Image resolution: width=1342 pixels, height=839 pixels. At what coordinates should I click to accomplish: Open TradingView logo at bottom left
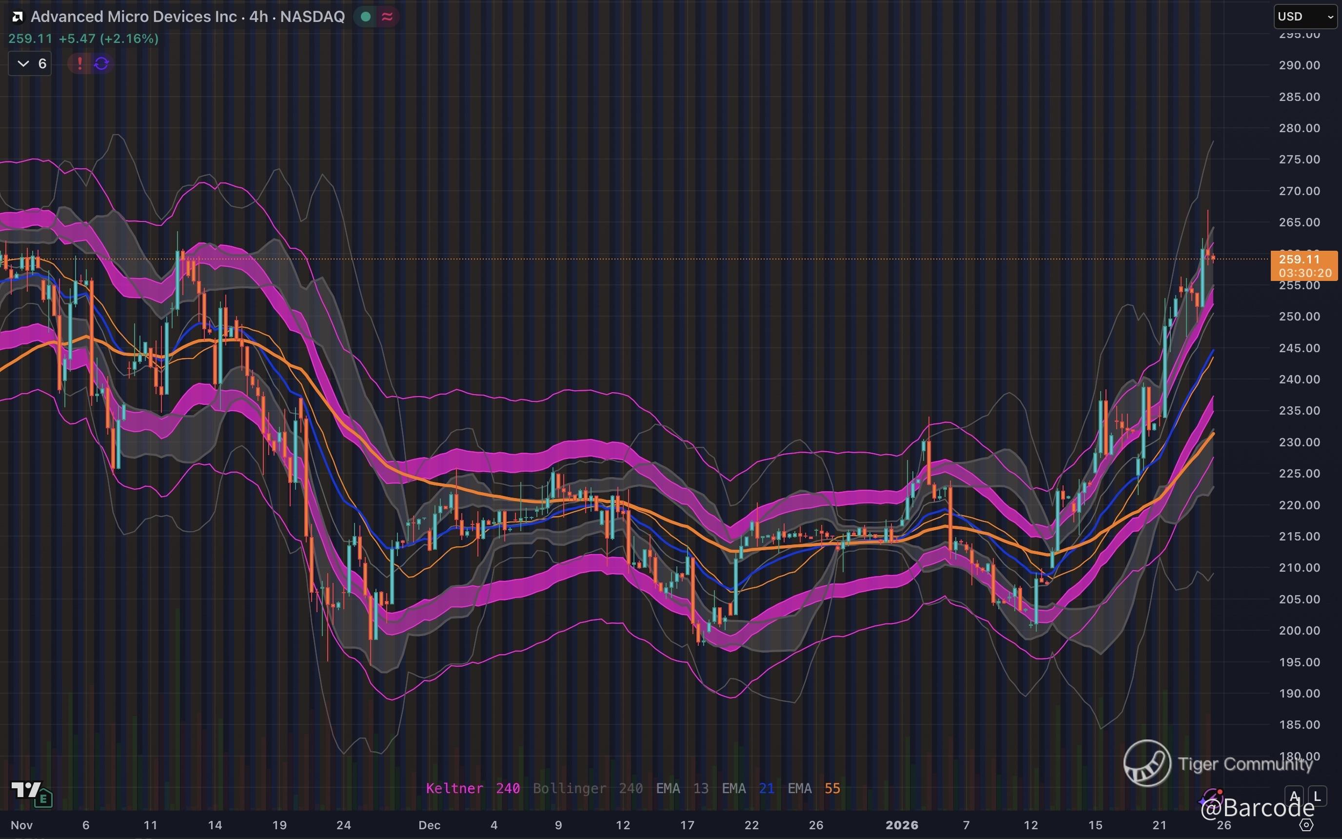pos(26,789)
